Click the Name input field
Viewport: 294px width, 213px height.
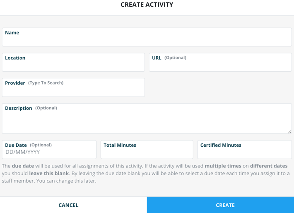point(147,40)
